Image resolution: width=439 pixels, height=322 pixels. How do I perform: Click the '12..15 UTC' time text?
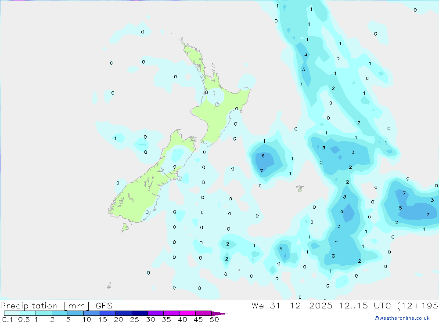365,305
